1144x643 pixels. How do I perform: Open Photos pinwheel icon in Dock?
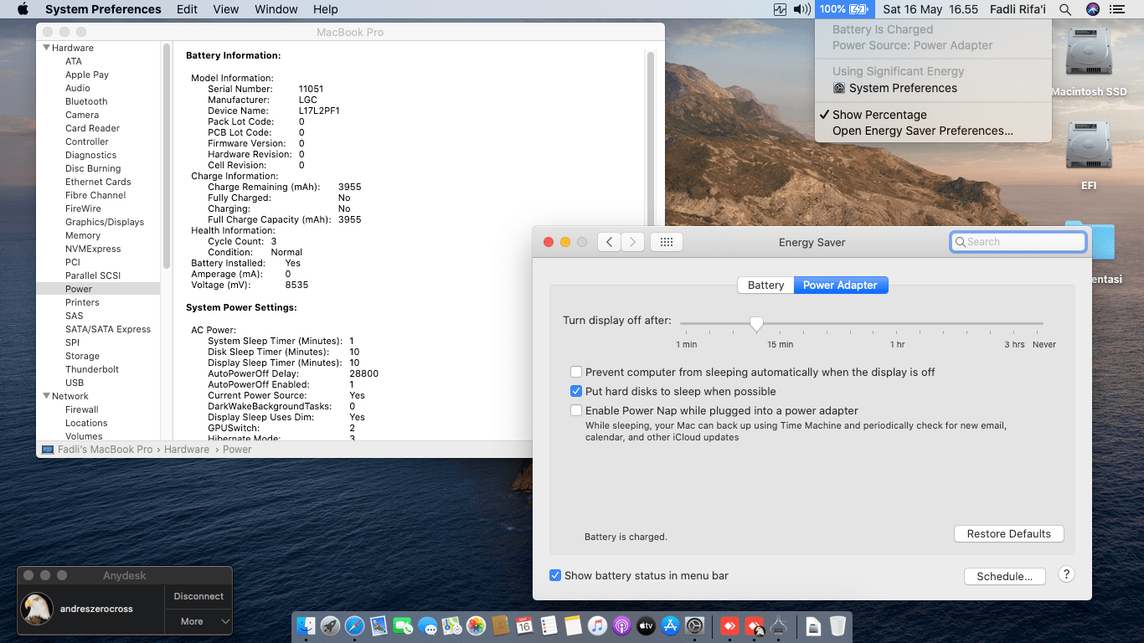click(477, 625)
